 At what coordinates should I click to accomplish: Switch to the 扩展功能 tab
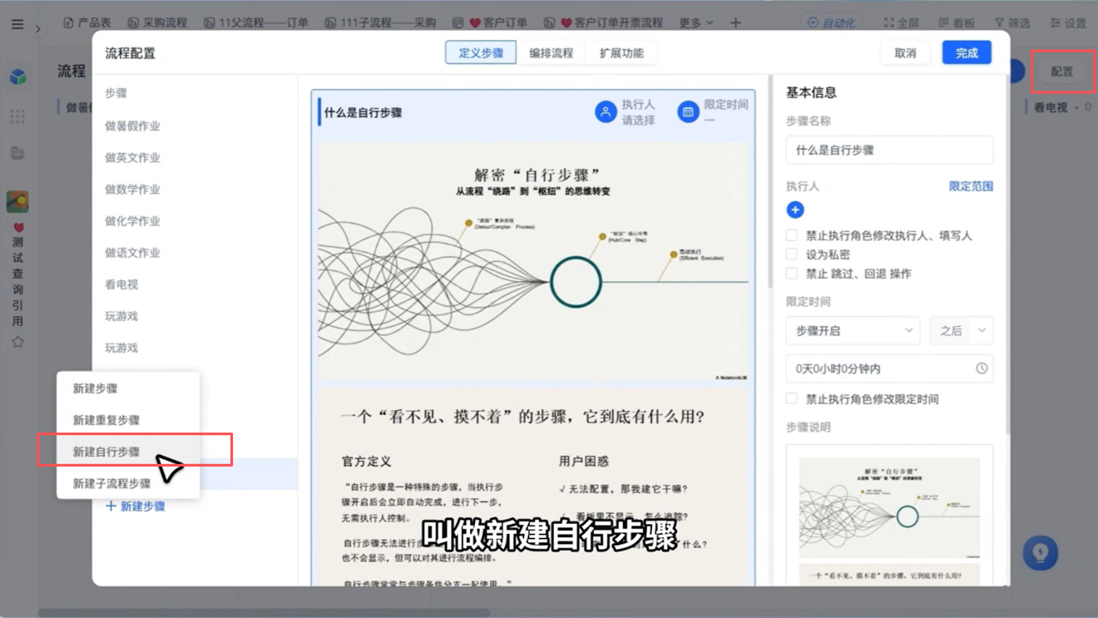pyautogui.click(x=621, y=52)
